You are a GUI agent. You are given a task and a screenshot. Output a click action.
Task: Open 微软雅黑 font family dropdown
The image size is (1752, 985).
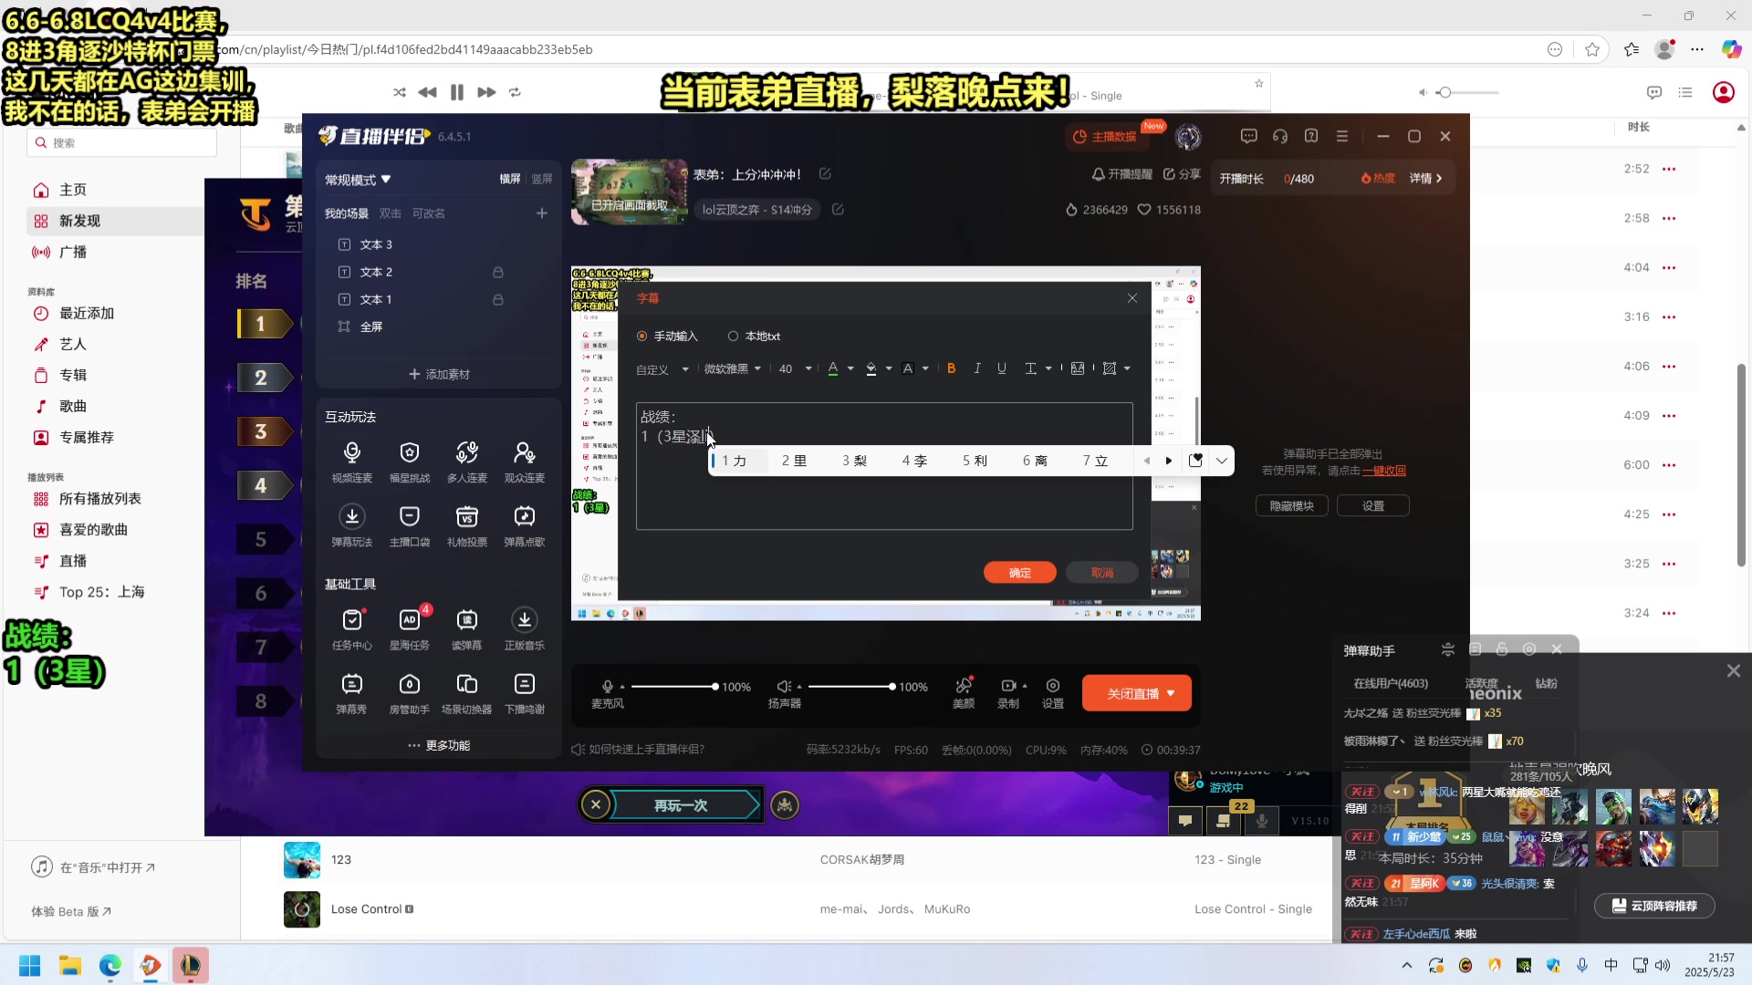click(733, 369)
